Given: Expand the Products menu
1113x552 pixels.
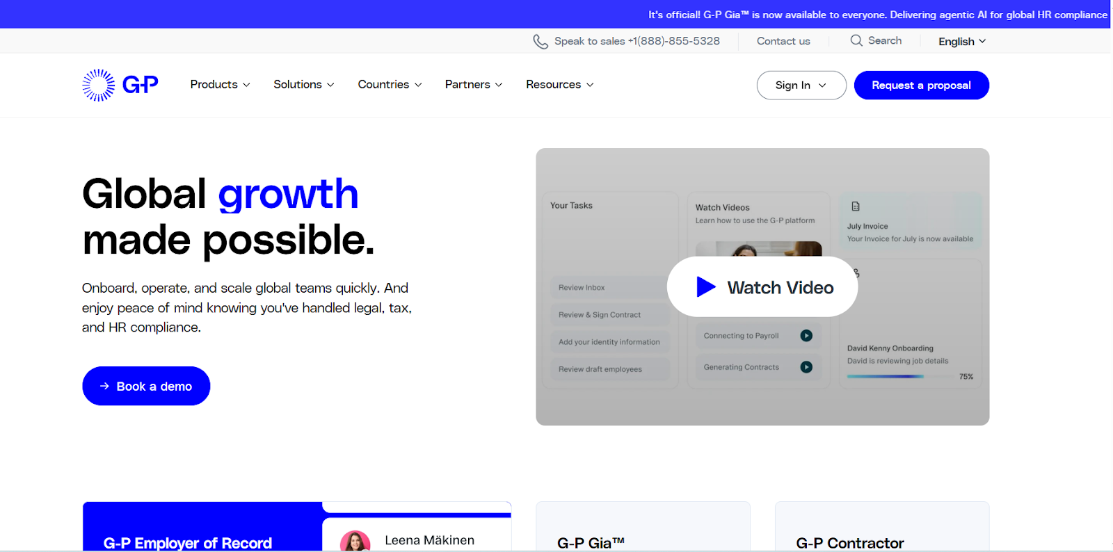Looking at the screenshot, I should tap(220, 84).
